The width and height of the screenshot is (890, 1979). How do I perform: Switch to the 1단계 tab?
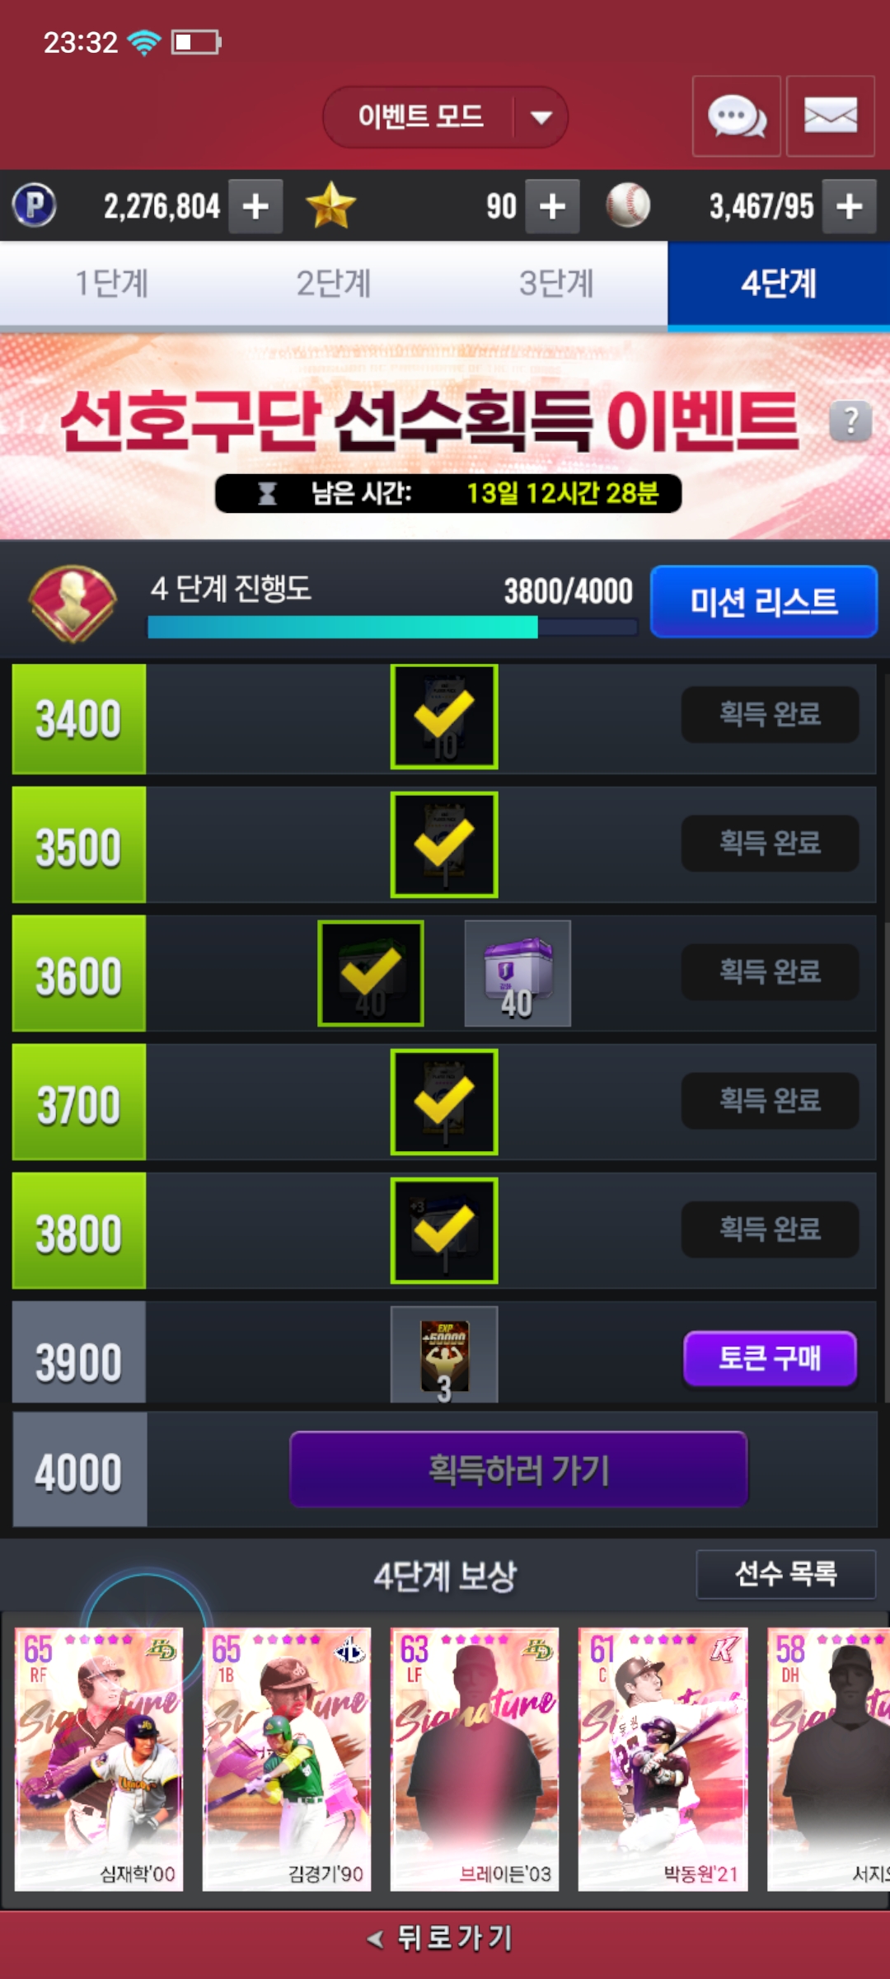pyautogui.click(x=111, y=284)
